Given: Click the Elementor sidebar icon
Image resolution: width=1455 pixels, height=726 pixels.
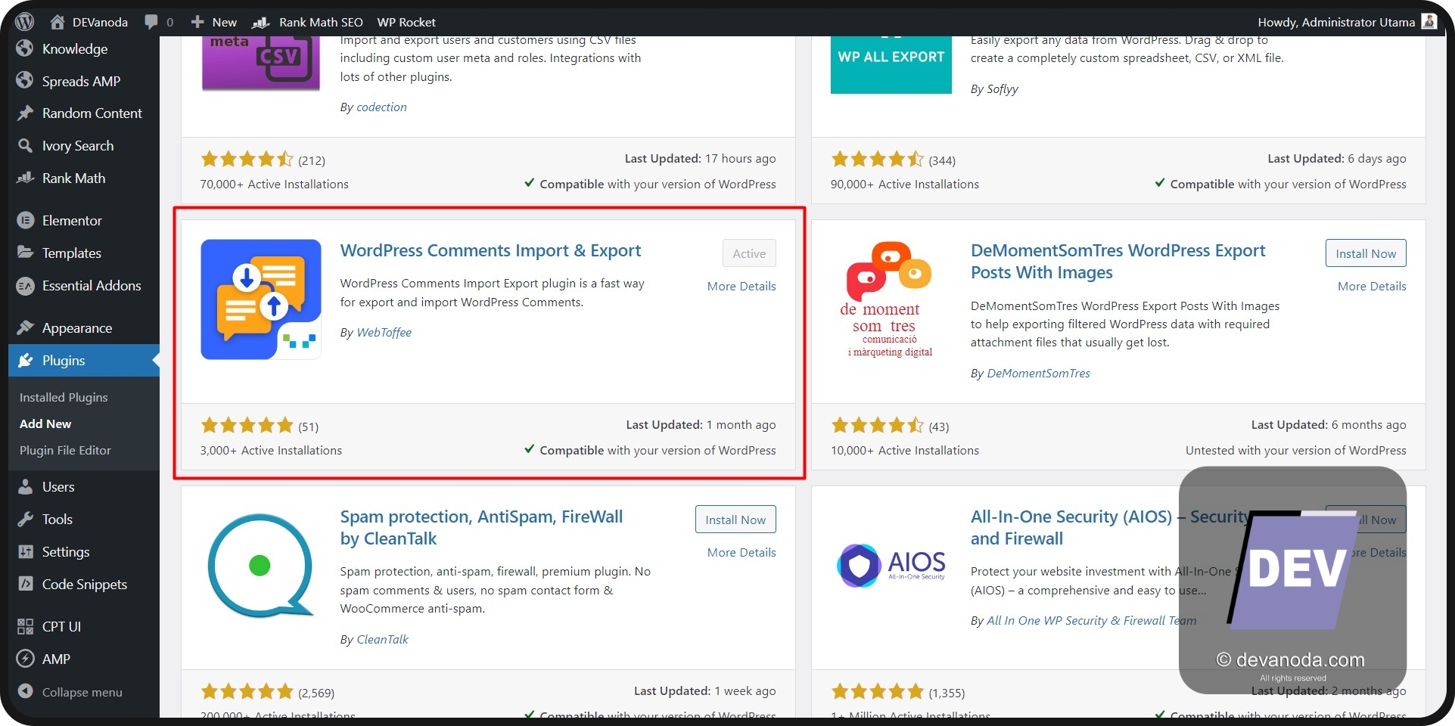Looking at the screenshot, I should coord(25,220).
